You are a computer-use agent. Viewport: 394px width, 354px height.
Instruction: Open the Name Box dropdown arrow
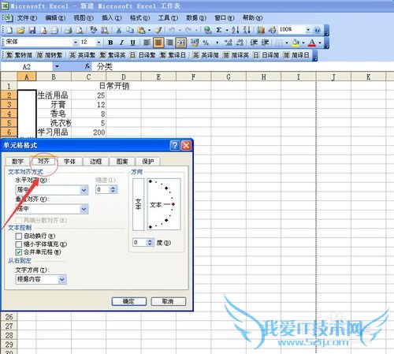click(57, 67)
